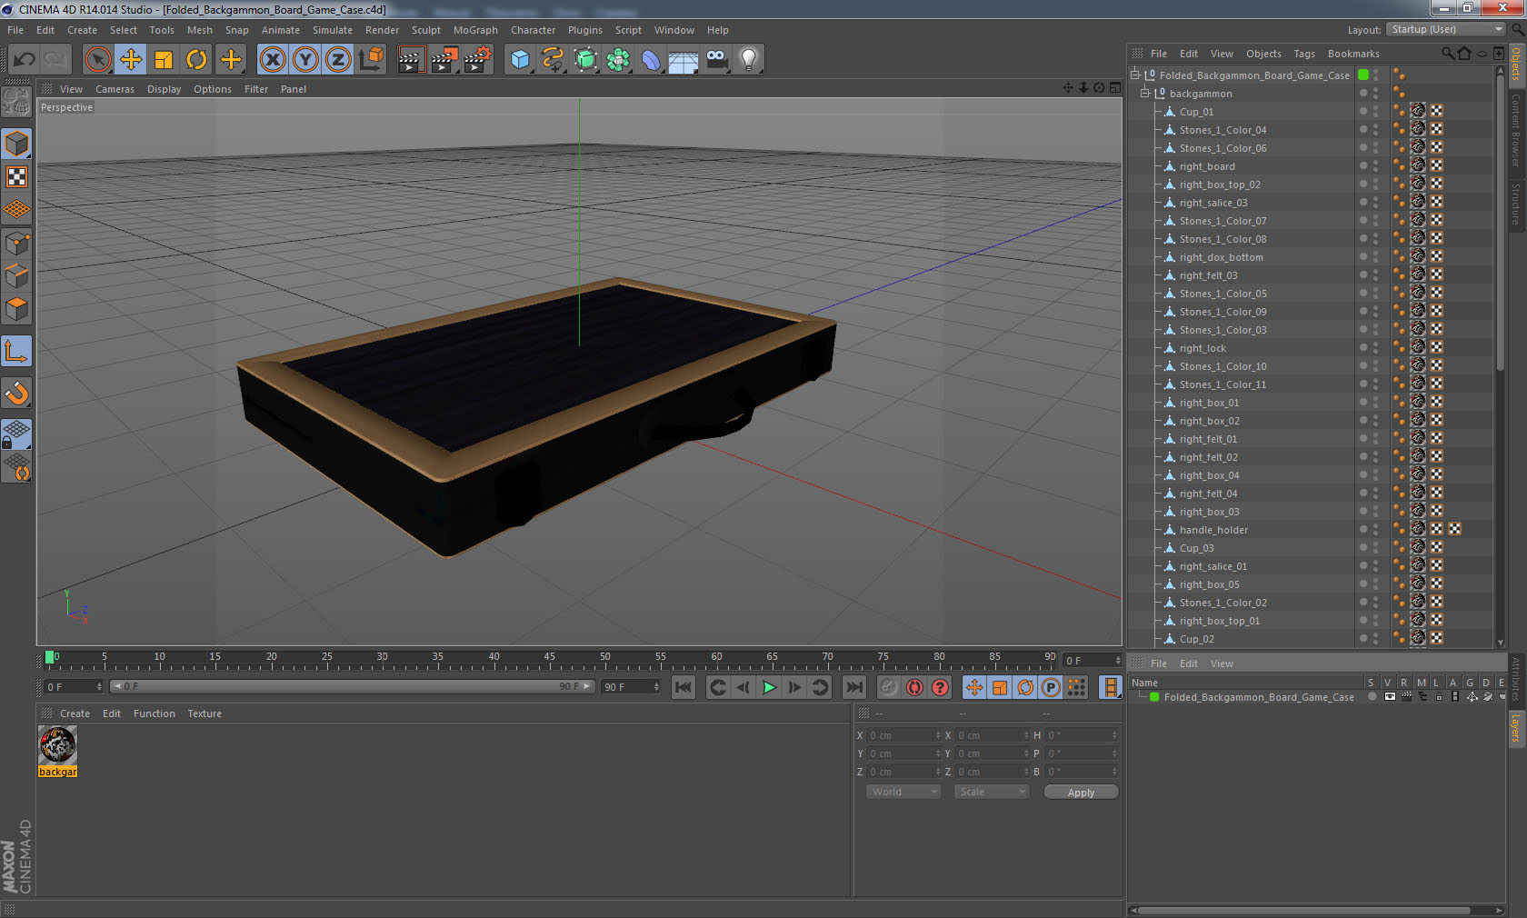Switch to Model mode

[17, 144]
